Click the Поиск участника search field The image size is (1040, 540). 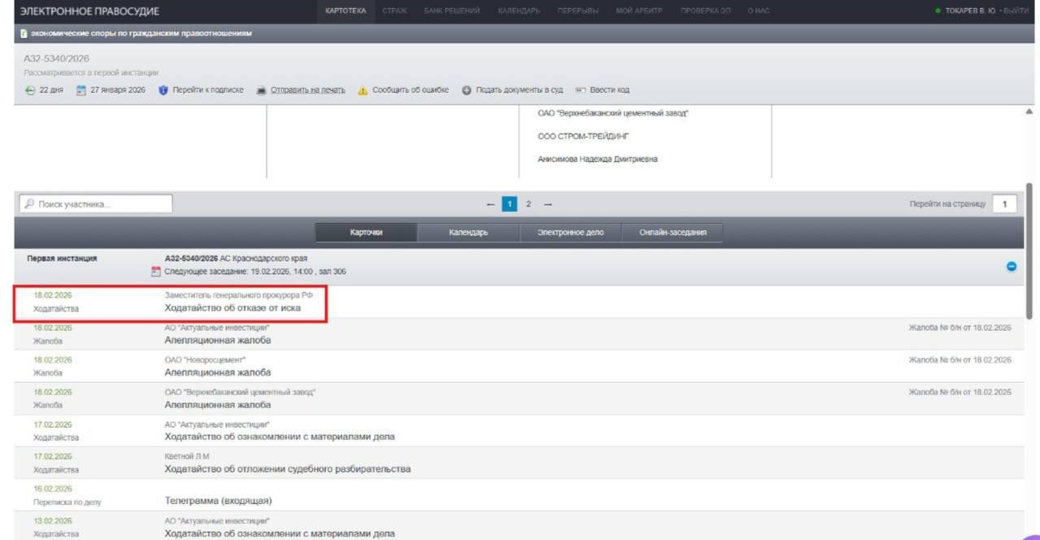click(x=98, y=204)
